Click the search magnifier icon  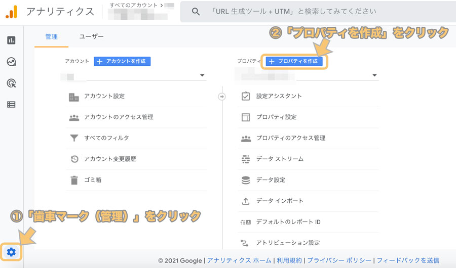196,12
